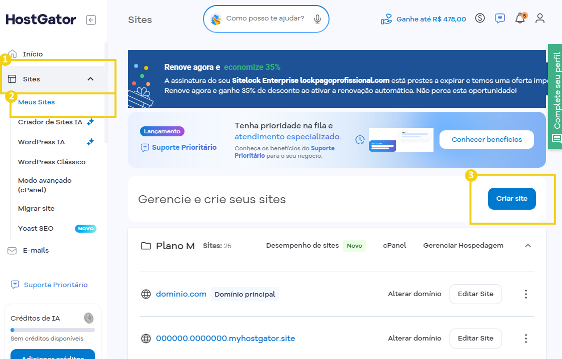This screenshot has height=359, width=562.
Task: Click the crown chat icon beside Suporte Prioritário in the sidebar
Action: 14,285
